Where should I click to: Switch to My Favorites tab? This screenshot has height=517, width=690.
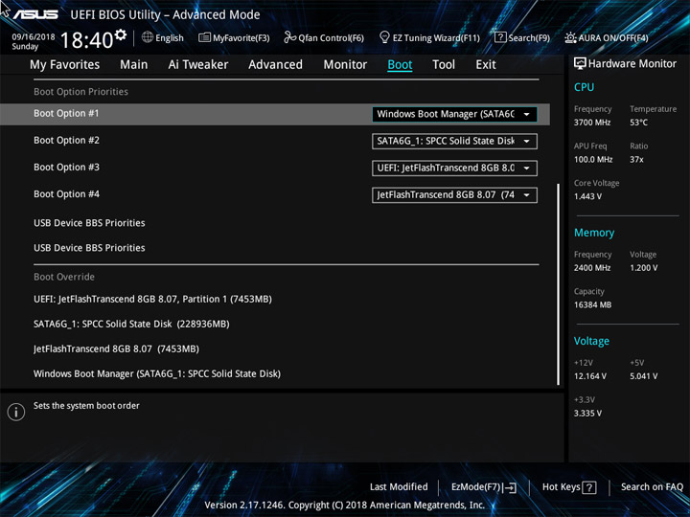click(x=65, y=65)
